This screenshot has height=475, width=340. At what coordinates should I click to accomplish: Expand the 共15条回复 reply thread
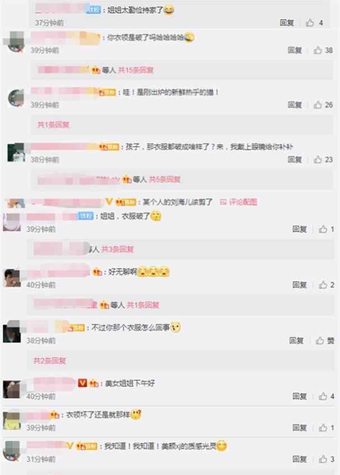135,70
